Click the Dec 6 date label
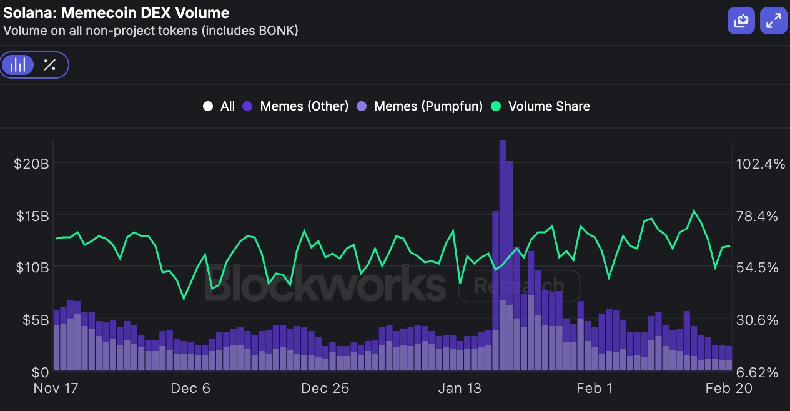790x411 pixels. [x=191, y=388]
